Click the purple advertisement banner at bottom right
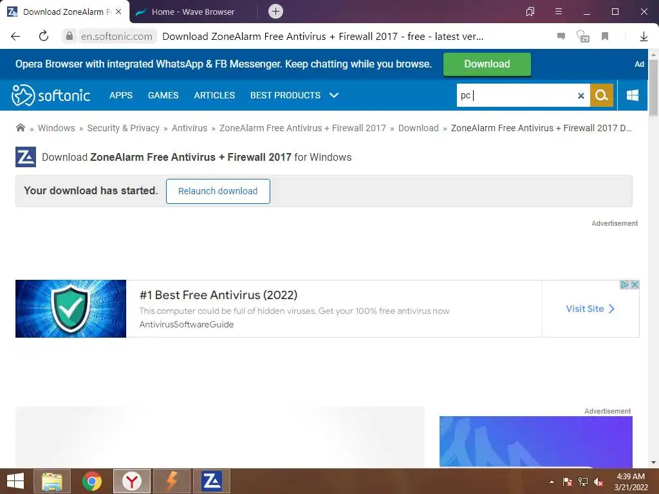The width and height of the screenshot is (659, 494). (x=536, y=441)
